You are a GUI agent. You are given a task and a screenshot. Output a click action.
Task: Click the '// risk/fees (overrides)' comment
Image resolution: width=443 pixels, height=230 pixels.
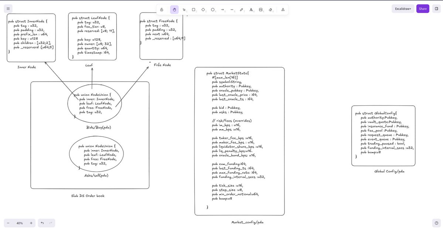click(232, 121)
